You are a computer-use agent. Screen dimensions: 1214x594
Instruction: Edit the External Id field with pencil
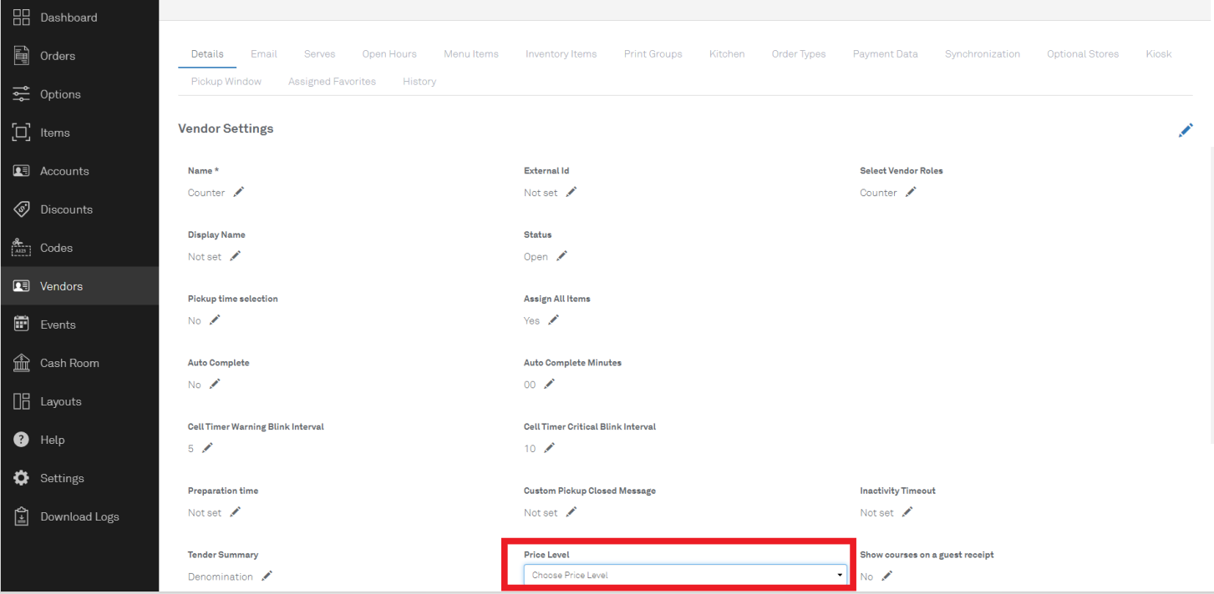(x=571, y=192)
